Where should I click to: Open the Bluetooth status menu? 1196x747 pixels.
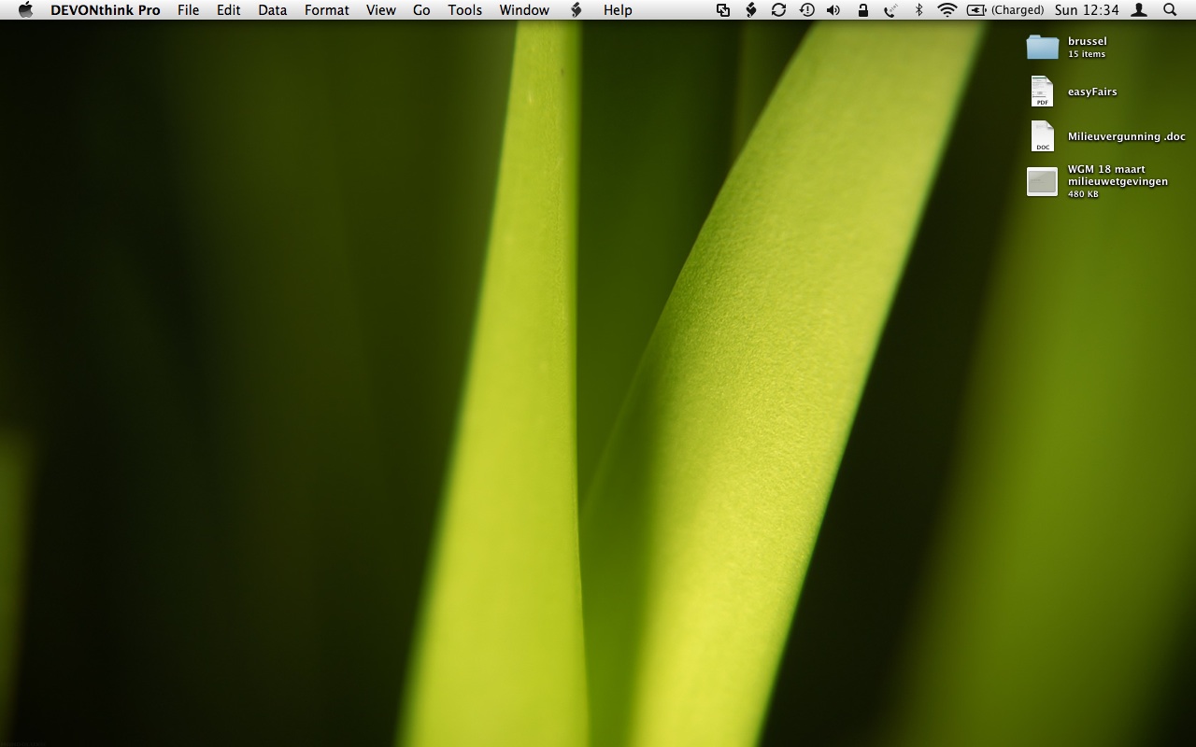[918, 10]
